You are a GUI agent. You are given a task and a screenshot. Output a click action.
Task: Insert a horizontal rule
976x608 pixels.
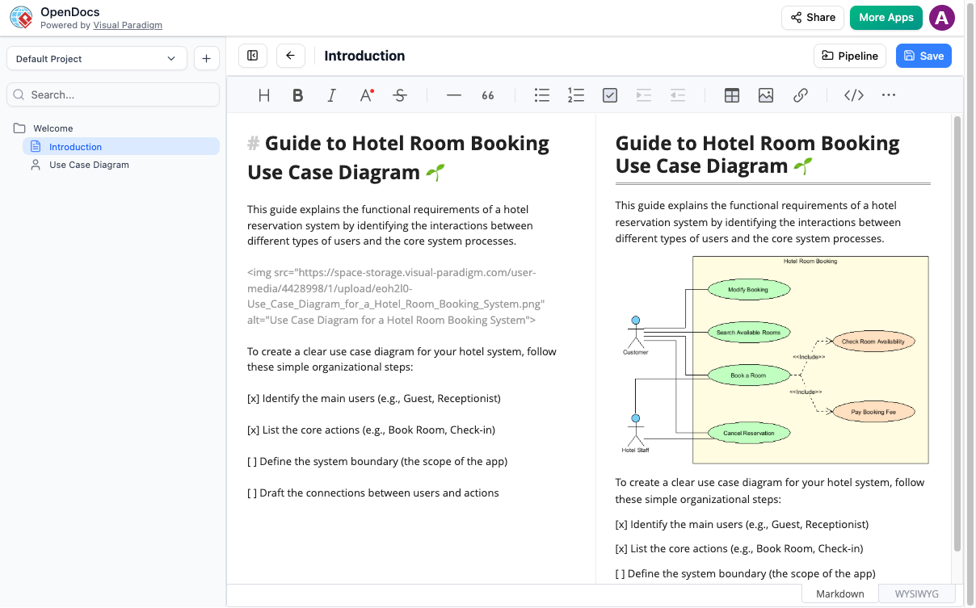[x=453, y=94]
